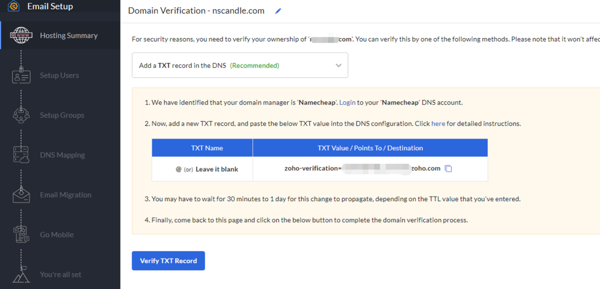
Task: Click the TXT Value table header
Action: (370, 148)
